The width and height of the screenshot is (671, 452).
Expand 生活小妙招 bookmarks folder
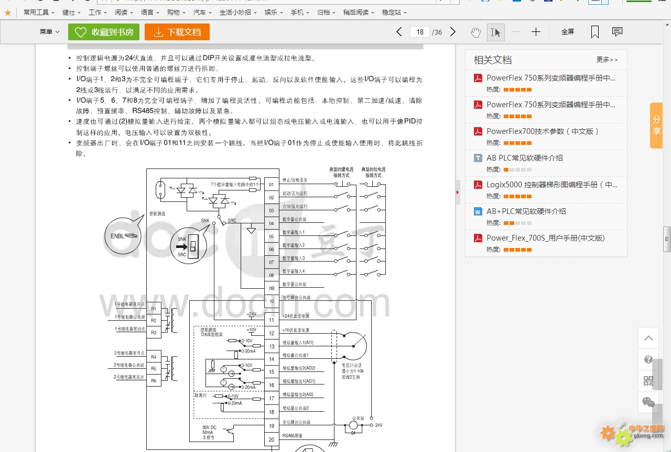coord(239,13)
